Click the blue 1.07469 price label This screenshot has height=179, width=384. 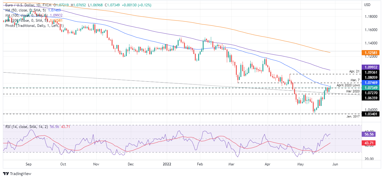point(370,82)
